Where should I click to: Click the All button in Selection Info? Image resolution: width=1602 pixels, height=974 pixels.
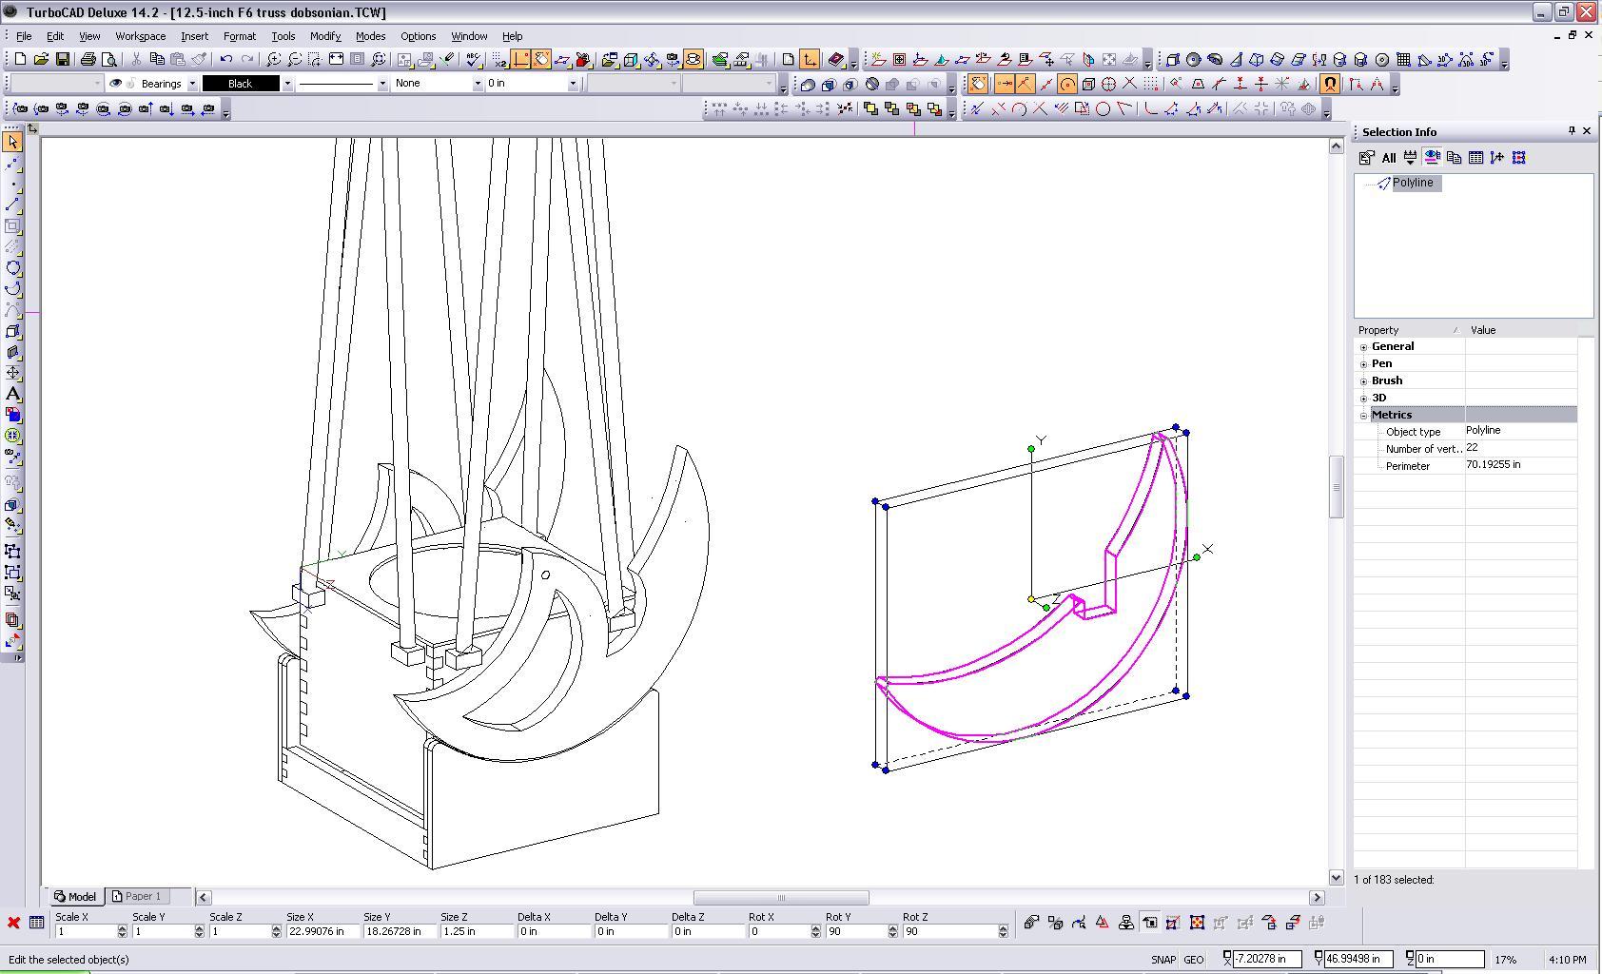pos(1389,158)
